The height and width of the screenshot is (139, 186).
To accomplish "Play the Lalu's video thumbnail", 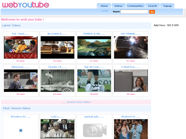I will point(57,129).
